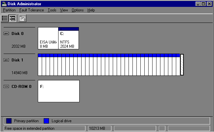
Task: Click the 2032 MB disk size text
Action: 18,46
